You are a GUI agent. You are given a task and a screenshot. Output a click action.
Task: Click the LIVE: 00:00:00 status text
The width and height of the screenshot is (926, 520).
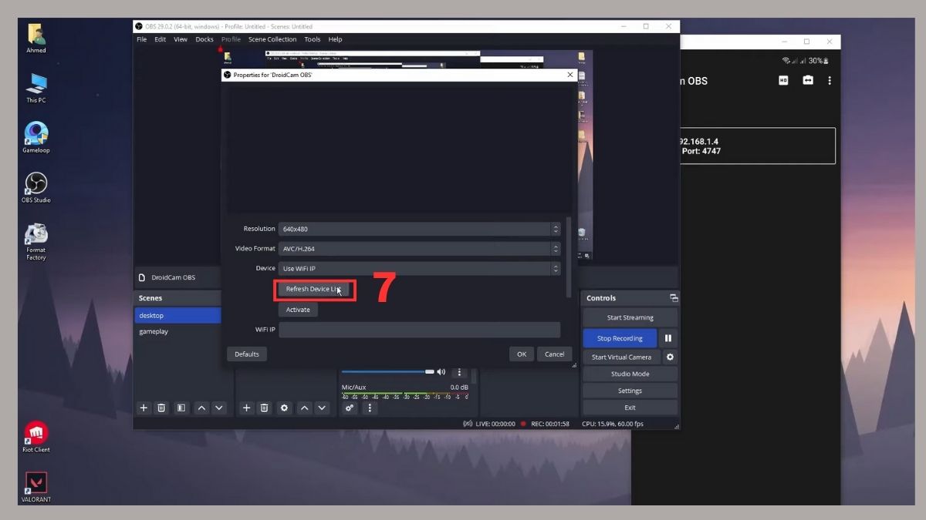494,424
